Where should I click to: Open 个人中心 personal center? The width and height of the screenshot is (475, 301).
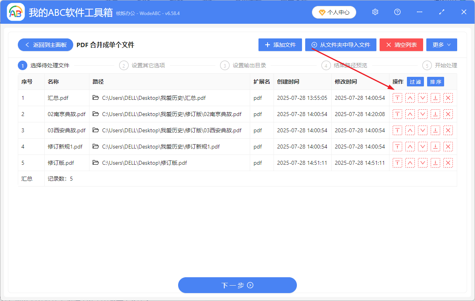click(x=334, y=12)
